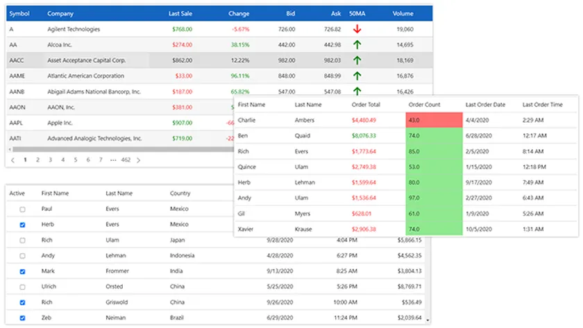Click green up arrow for Atlantic American Corporation
Viewport: 583px width, 328px height.
(x=357, y=76)
